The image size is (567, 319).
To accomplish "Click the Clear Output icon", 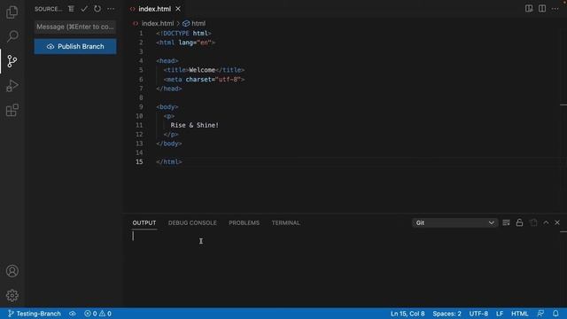I will tap(506, 222).
